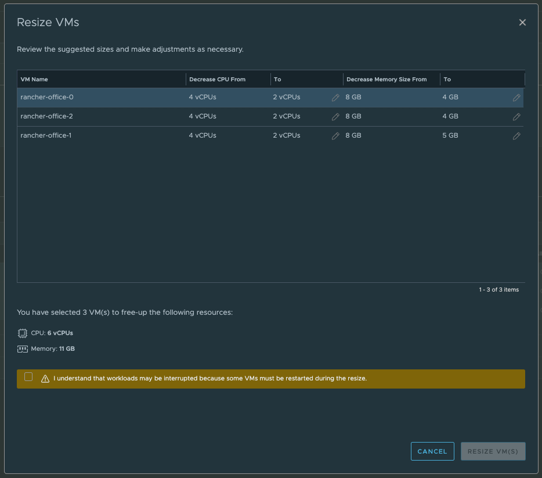
Task: Click 4 GB value in rancher-office-0 row
Action: (x=450, y=97)
